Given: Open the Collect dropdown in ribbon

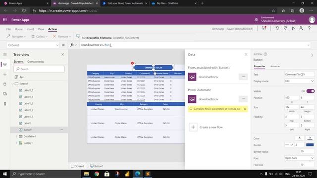Looking at the screenshot, I should [40, 37].
